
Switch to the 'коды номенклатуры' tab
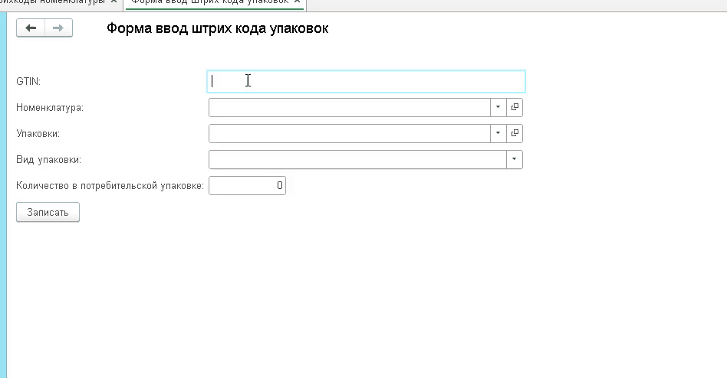click(x=52, y=2)
